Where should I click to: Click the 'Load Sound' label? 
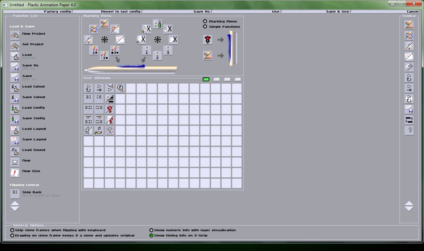tap(33, 150)
